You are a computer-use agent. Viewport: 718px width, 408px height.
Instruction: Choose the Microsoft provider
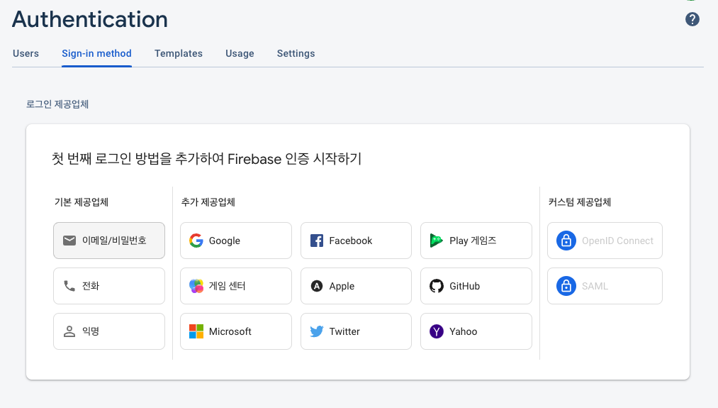point(236,331)
